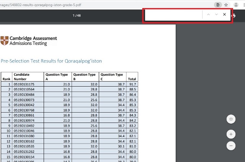
Task: Bookmark this page with the star icon
Action: tap(226, 5)
